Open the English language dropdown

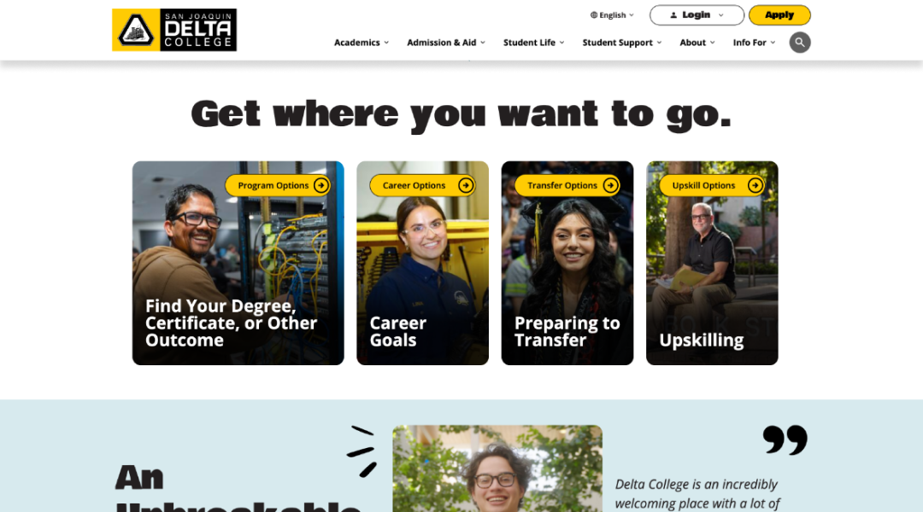pos(612,15)
